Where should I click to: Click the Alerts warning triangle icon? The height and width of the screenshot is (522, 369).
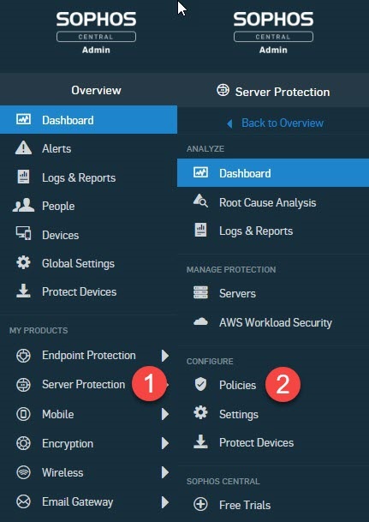tap(24, 147)
